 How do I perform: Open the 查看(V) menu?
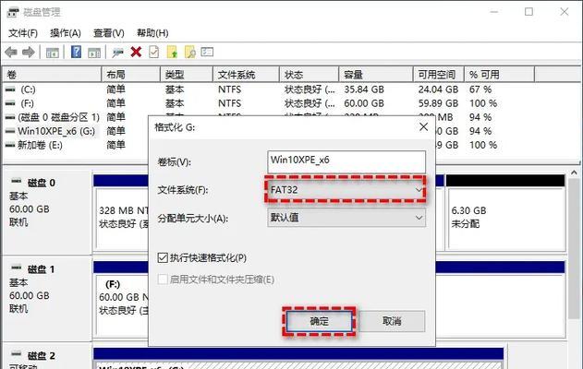pos(109,33)
